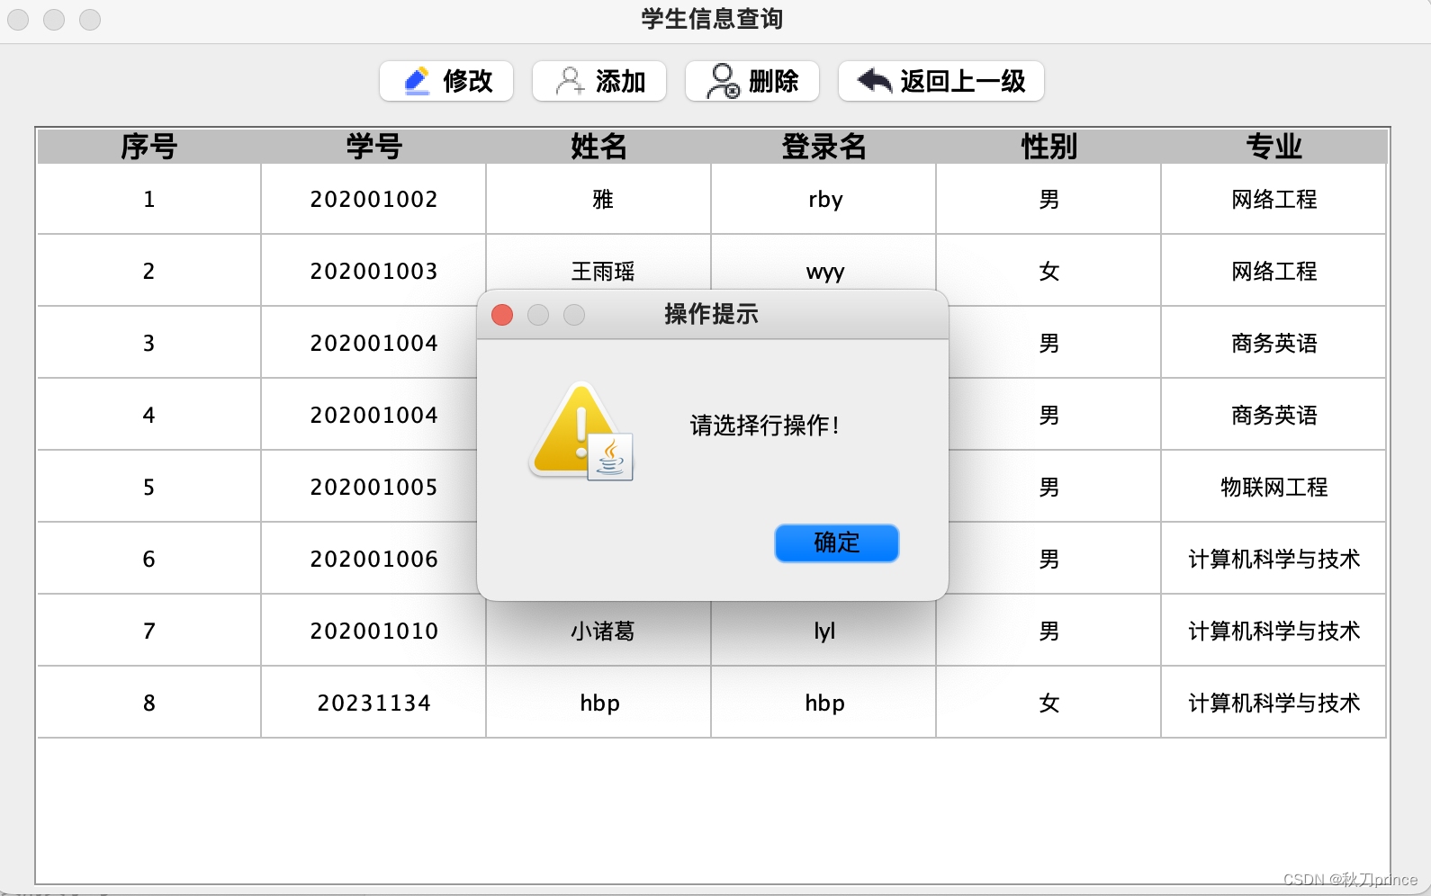Click the 登录名 column header
This screenshot has width=1431, height=896.
click(x=823, y=146)
